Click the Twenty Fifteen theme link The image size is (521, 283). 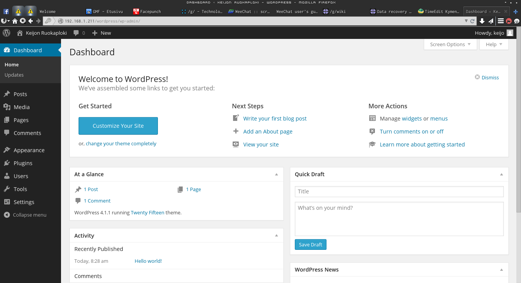pos(148,212)
